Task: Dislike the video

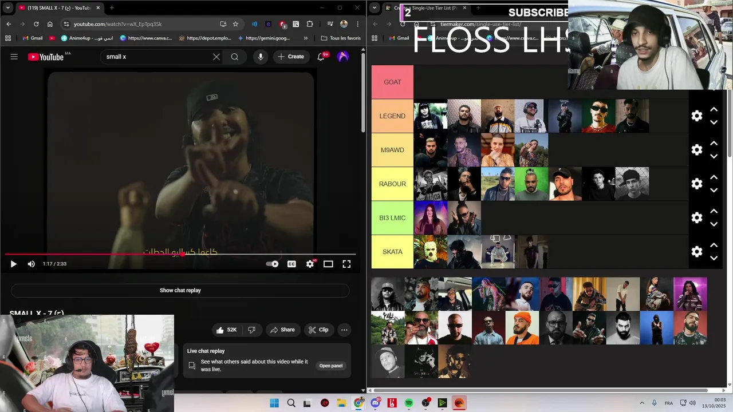Action: 251,330
